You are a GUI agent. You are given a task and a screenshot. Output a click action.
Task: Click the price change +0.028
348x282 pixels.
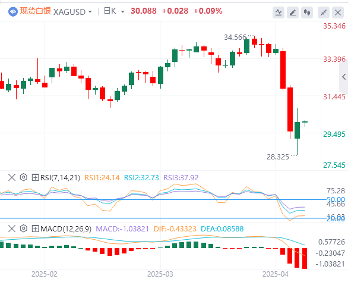pos(175,11)
